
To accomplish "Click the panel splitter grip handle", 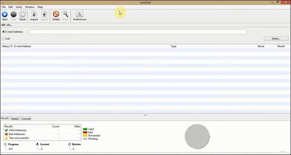I will [x=145, y=115].
